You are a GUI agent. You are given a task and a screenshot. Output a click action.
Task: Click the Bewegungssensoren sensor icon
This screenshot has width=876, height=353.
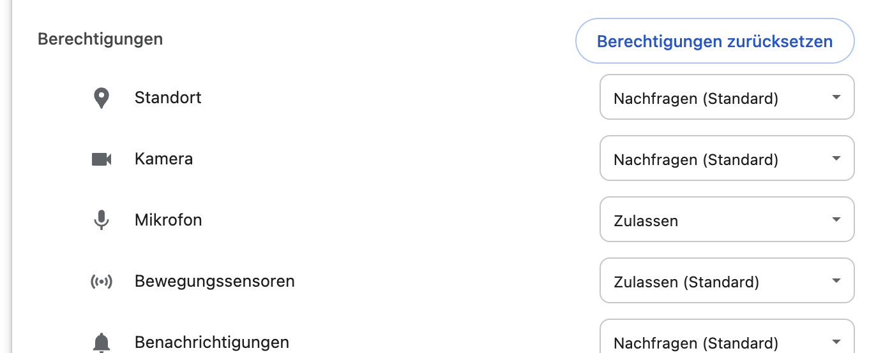pos(102,282)
